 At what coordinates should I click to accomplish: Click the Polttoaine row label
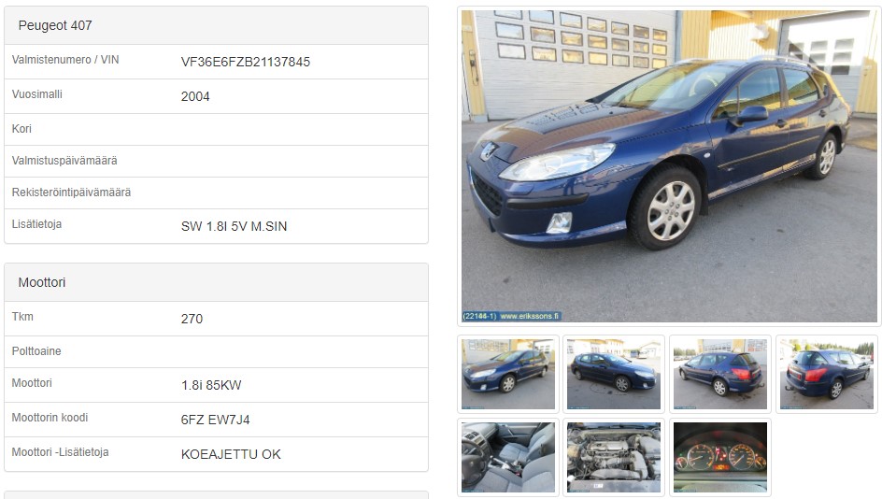click(36, 351)
